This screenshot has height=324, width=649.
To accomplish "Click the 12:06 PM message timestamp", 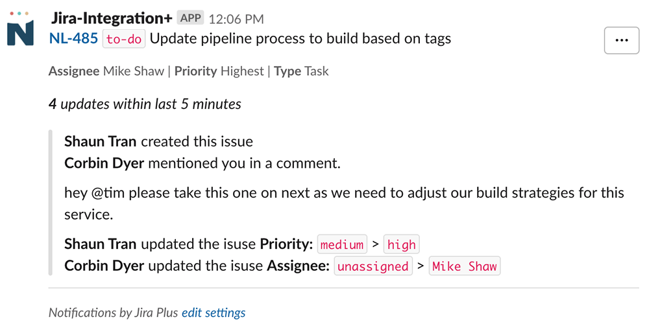I will point(236,19).
